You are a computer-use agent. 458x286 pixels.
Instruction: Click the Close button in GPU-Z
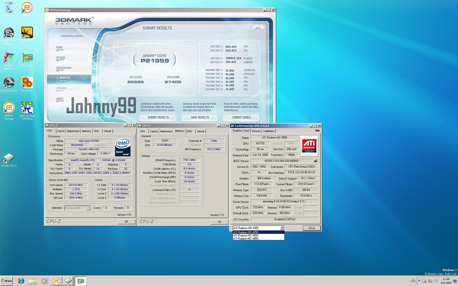tap(312, 228)
